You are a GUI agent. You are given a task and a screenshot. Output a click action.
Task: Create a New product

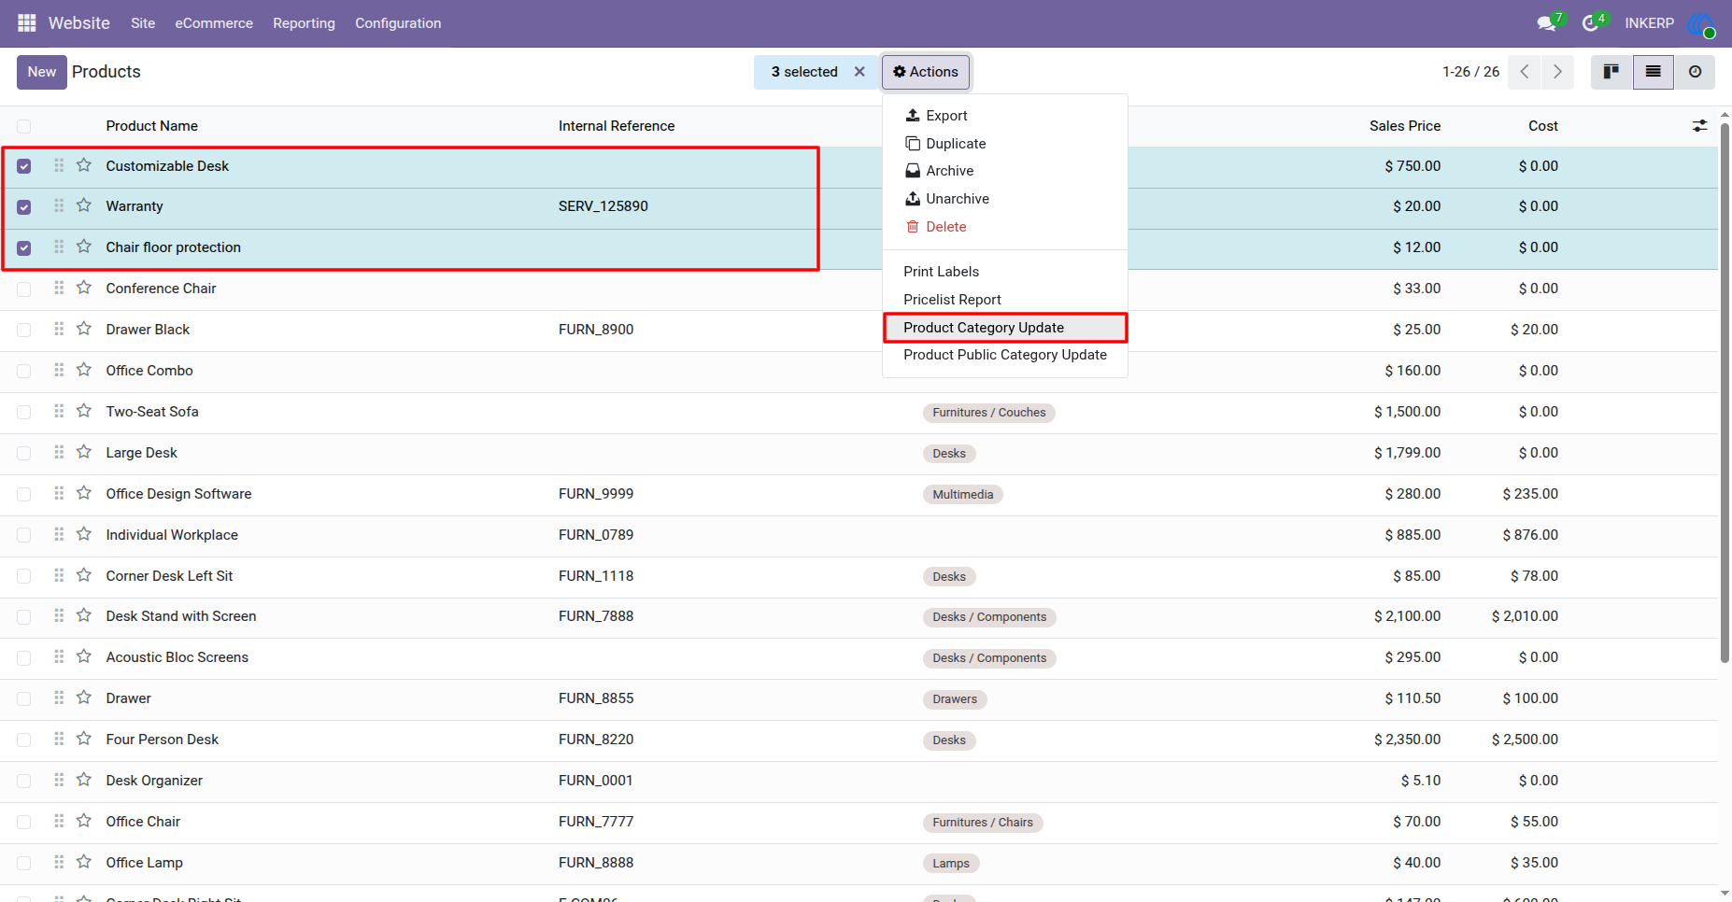click(42, 72)
